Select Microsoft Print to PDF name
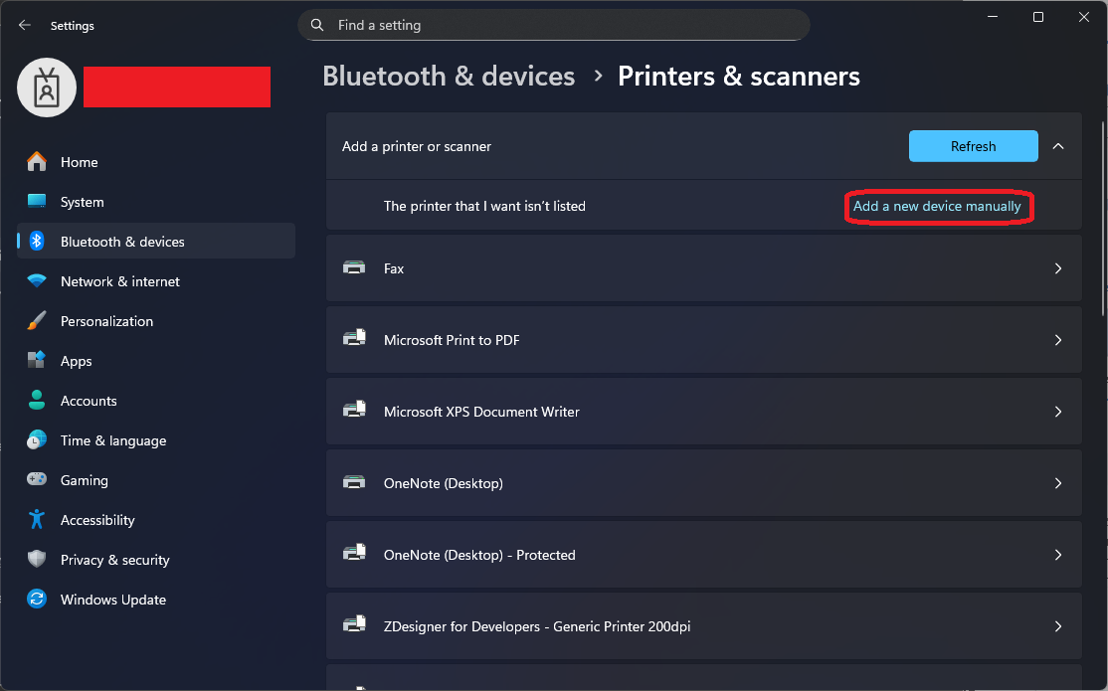This screenshot has width=1108, height=691. (452, 340)
